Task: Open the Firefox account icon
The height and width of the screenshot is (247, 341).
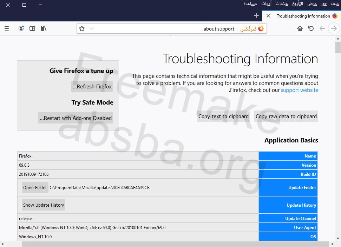Action: (x=21, y=28)
